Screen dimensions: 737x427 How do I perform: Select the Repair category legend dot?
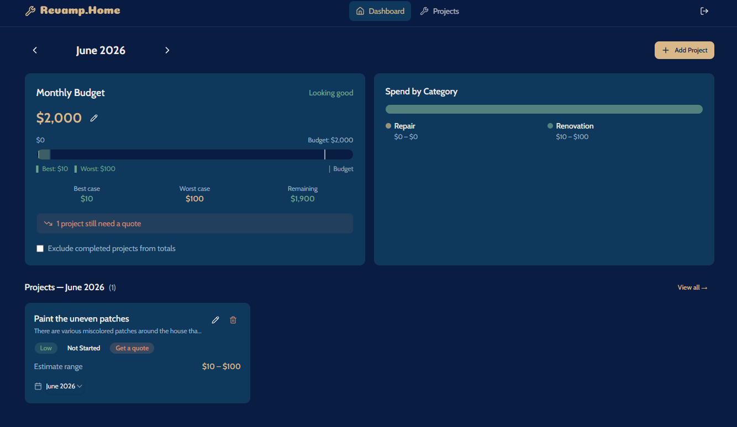coord(388,126)
